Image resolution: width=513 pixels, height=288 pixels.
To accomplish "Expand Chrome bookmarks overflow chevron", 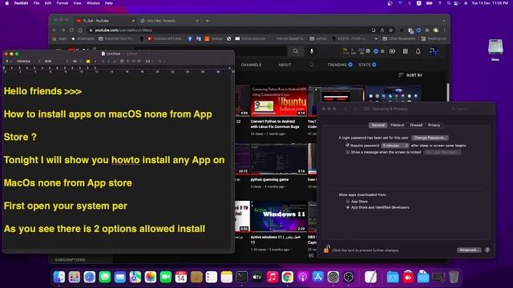I will (376, 38).
